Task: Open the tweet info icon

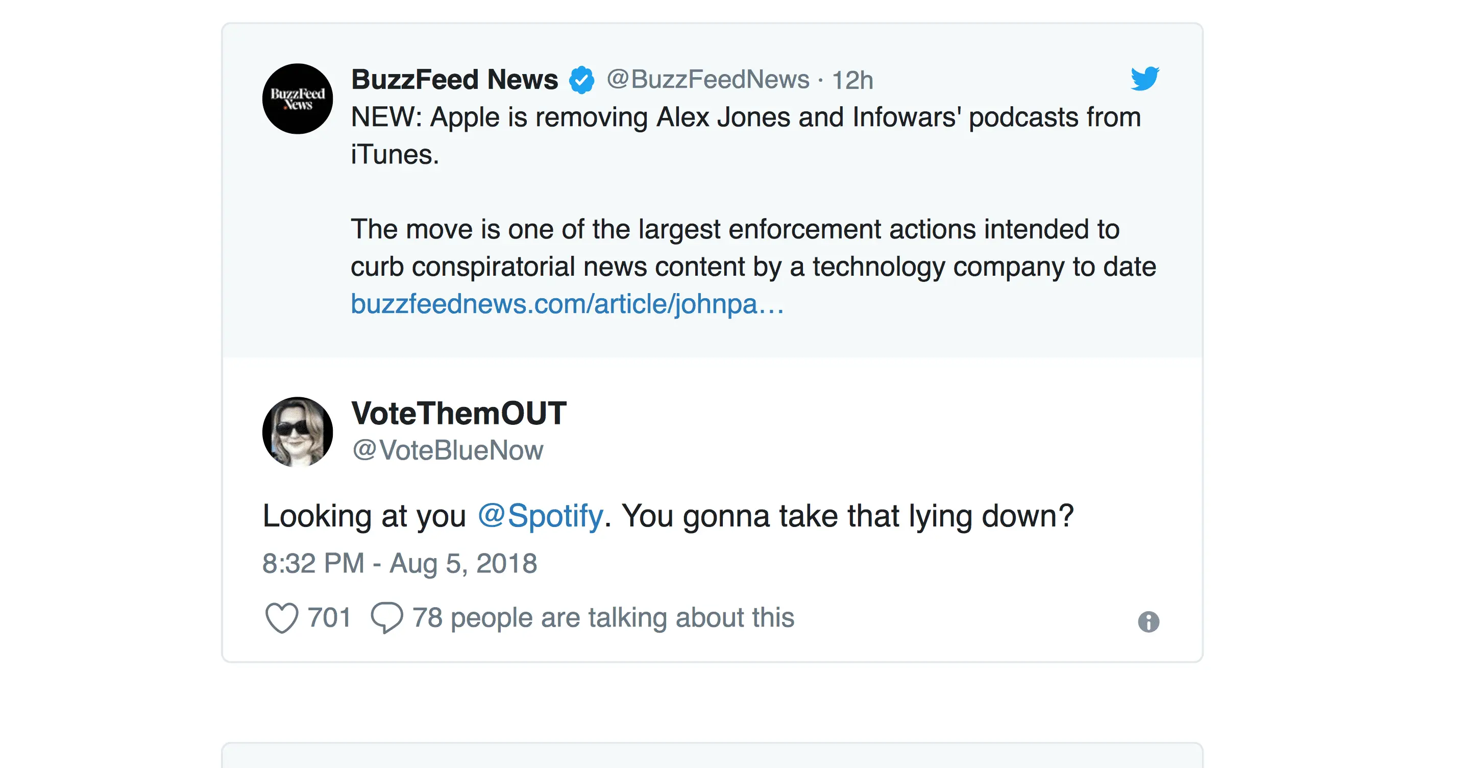Action: click(x=1149, y=621)
